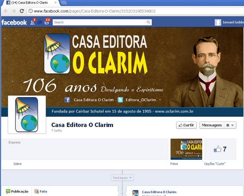244x196 pixels.
Task: Select the Foto composer tab
Action: coord(41,192)
